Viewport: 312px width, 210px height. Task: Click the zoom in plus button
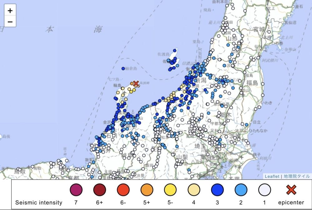tap(10, 10)
